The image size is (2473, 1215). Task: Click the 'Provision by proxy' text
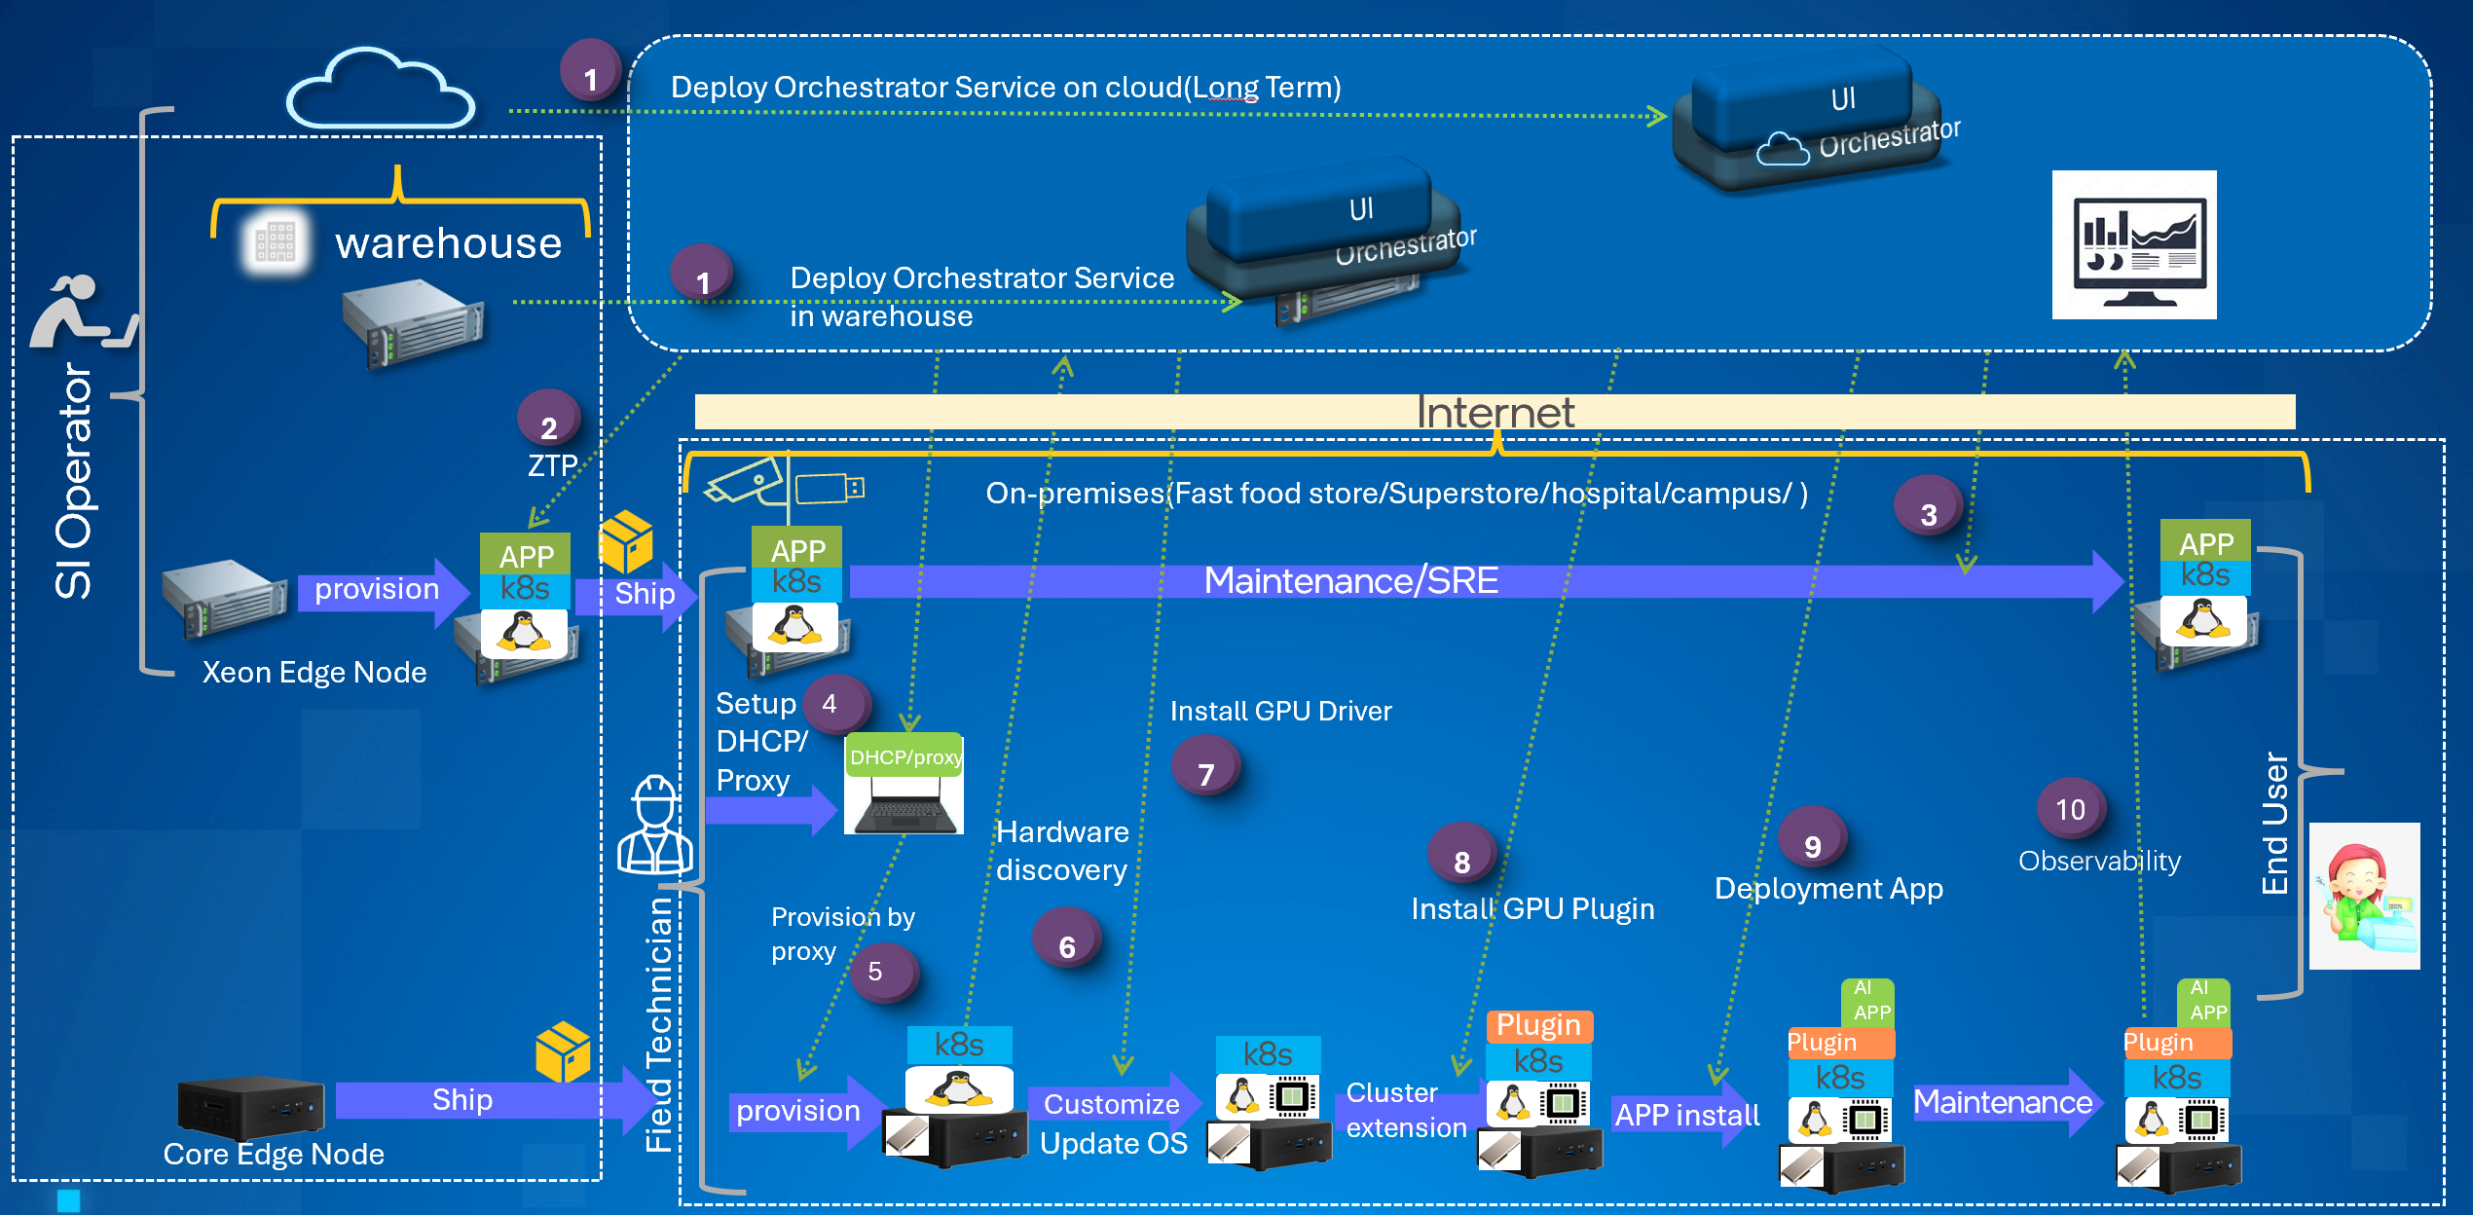[x=842, y=934]
